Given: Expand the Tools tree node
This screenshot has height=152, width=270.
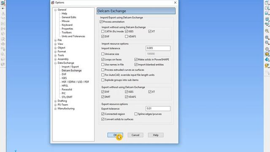Looking at the screenshot, I should click(x=55, y=55).
